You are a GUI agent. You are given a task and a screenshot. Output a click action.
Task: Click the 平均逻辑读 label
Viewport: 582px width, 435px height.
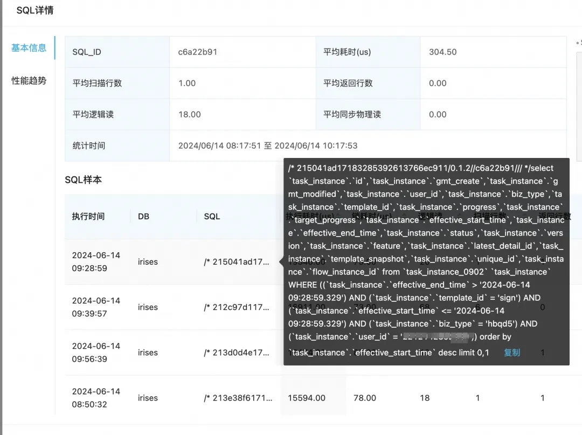(93, 114)
